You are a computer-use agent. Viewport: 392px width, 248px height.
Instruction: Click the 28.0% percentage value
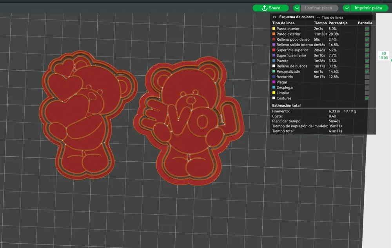pos(334,34)
